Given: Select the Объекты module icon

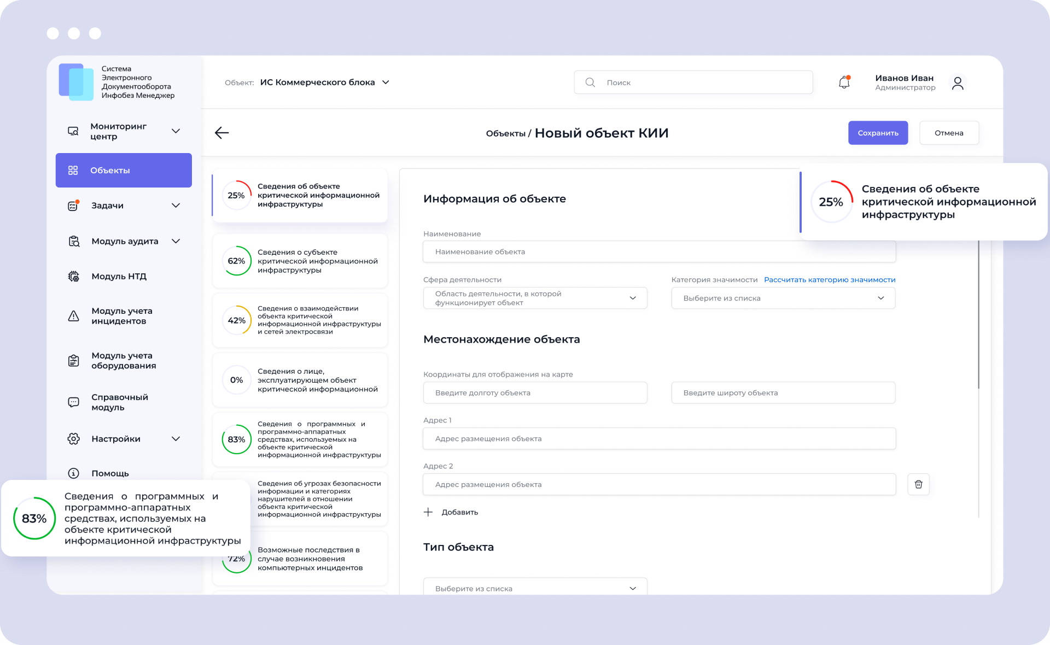Looking at the screenshot, I should click(73, 170).
